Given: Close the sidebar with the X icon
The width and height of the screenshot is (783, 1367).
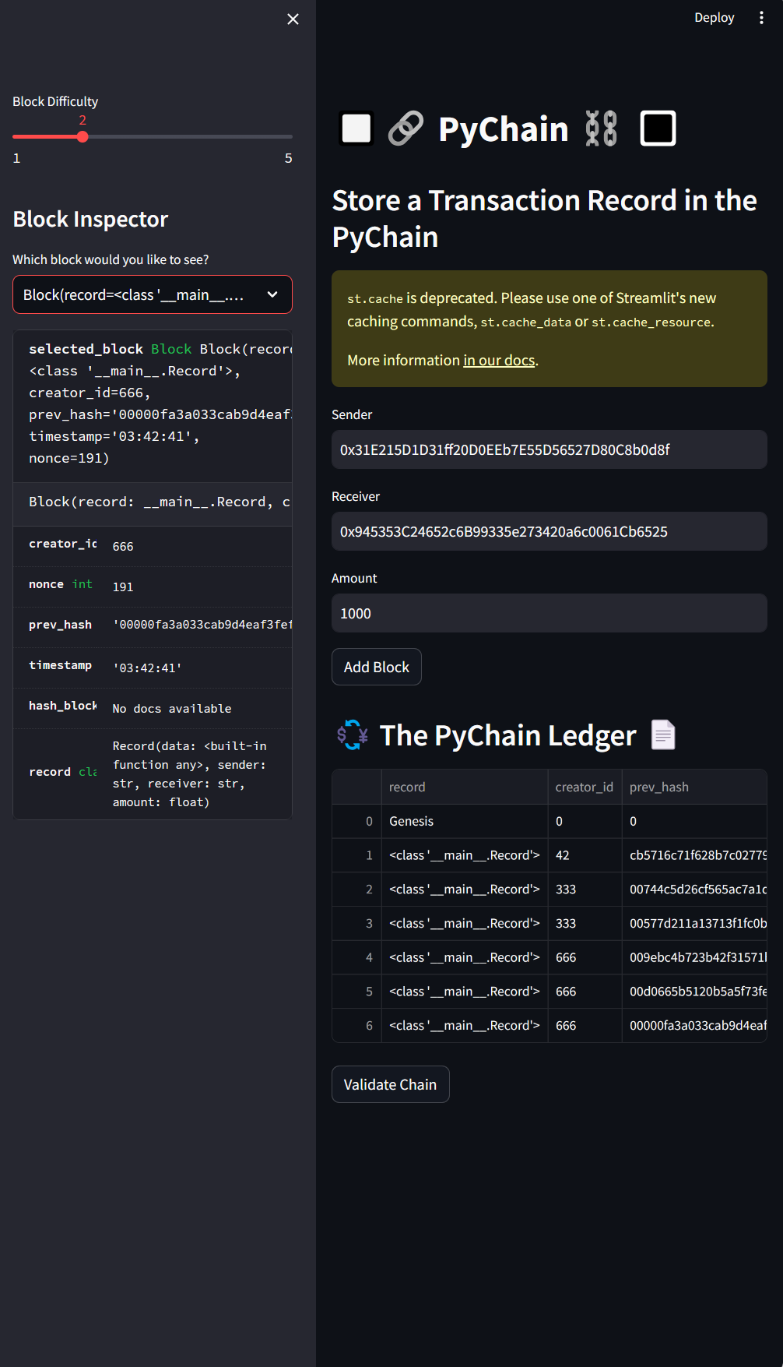Looking at the screenshot, I should (293, 19).
